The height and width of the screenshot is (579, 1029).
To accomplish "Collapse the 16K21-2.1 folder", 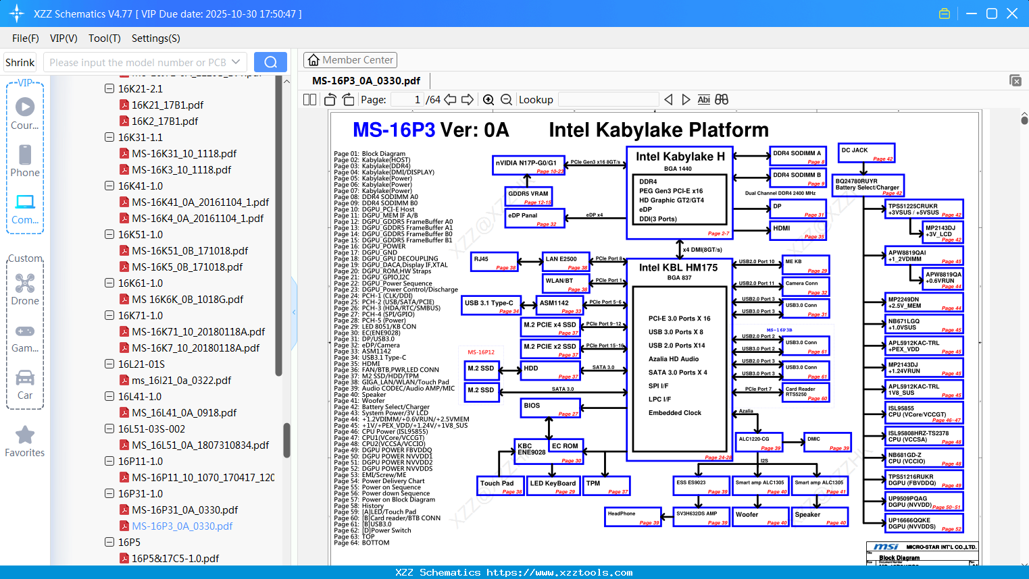I will pos(109,88).
